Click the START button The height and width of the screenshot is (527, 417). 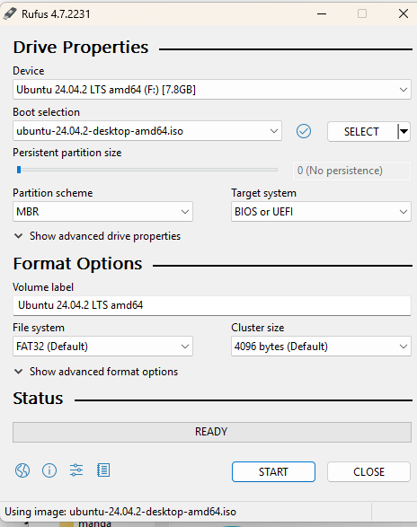[x=273, y=472]
